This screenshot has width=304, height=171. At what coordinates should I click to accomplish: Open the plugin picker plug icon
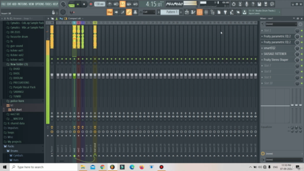[x=225, y=12]
